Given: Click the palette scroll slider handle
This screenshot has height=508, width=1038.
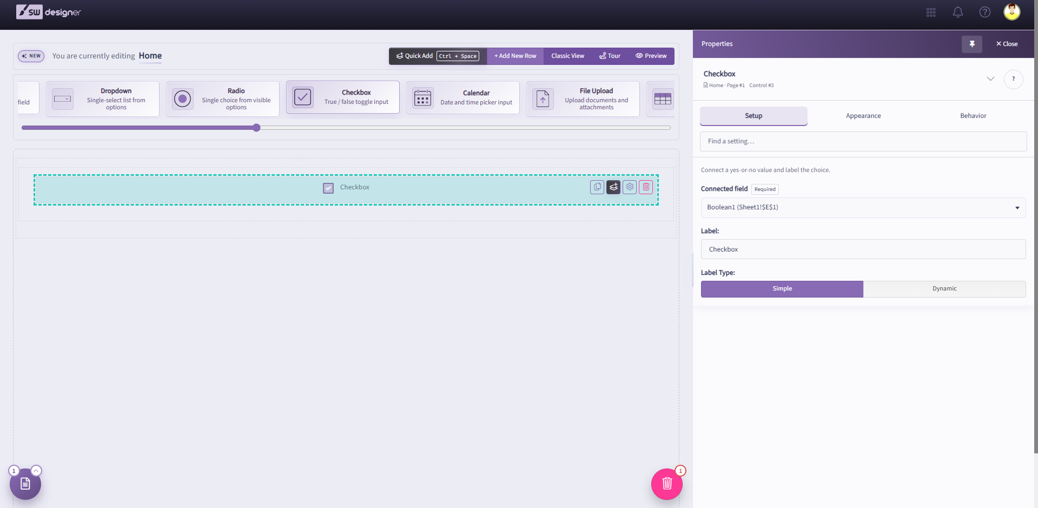Looking at the screenshot, I should click(x=256, y=128).
